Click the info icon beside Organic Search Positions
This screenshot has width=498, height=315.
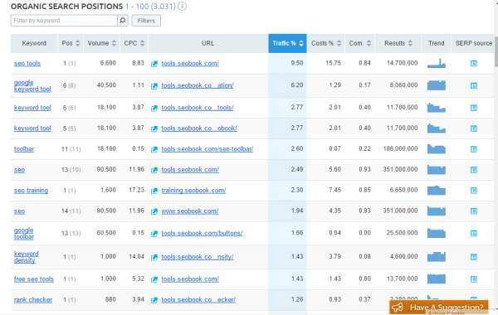(x=182, y=6)
